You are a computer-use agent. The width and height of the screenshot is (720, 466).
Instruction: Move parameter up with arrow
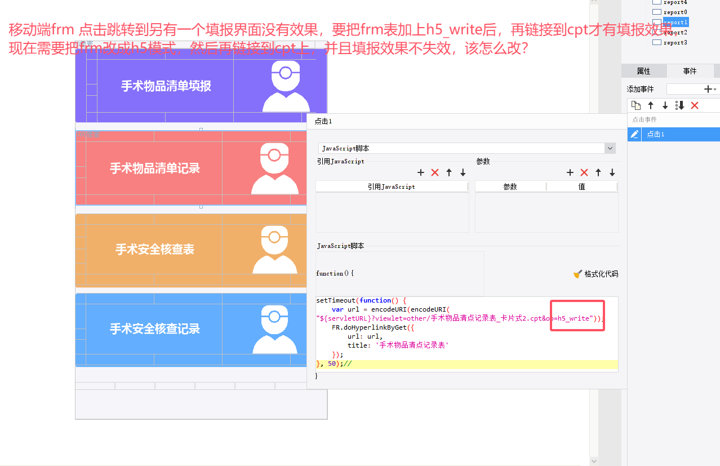pyautogui.click(x=598, y=172)
